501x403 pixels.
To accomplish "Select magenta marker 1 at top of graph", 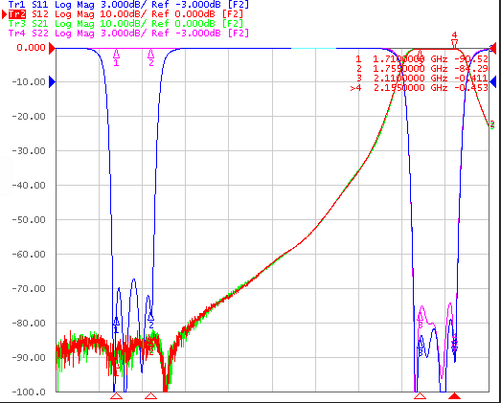I will pyautogui.click(x=116, y=57).
